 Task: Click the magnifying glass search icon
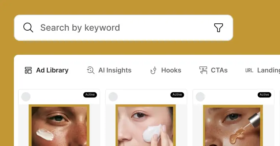click(28, 28)
